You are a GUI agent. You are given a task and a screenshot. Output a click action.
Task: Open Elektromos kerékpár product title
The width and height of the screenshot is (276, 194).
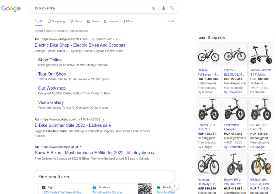232,127
